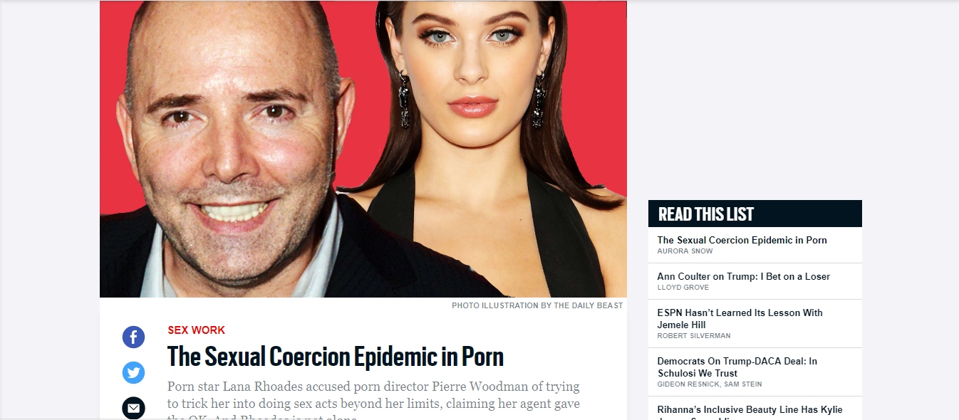Open Rihanna's Inclusive Beauty Line story
Image resolution: width=959 pixels, height=420 pixels.
click(x=750, y=411)
